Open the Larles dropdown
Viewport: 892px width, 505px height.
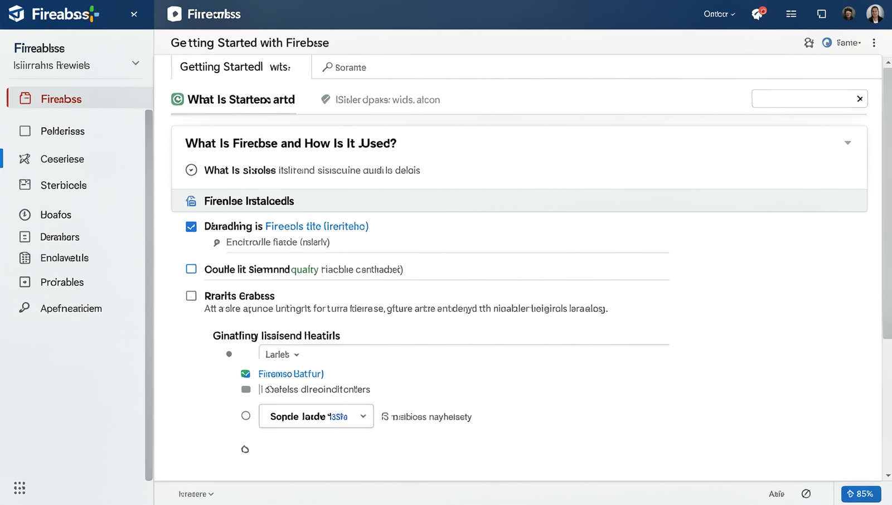pos(282,355)
